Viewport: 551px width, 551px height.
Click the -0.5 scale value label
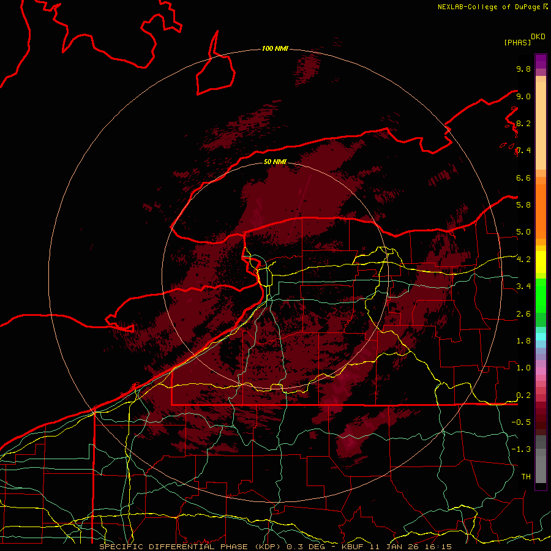[x=521, y=422]
